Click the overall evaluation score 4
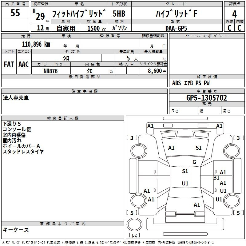 pos(234,14)
